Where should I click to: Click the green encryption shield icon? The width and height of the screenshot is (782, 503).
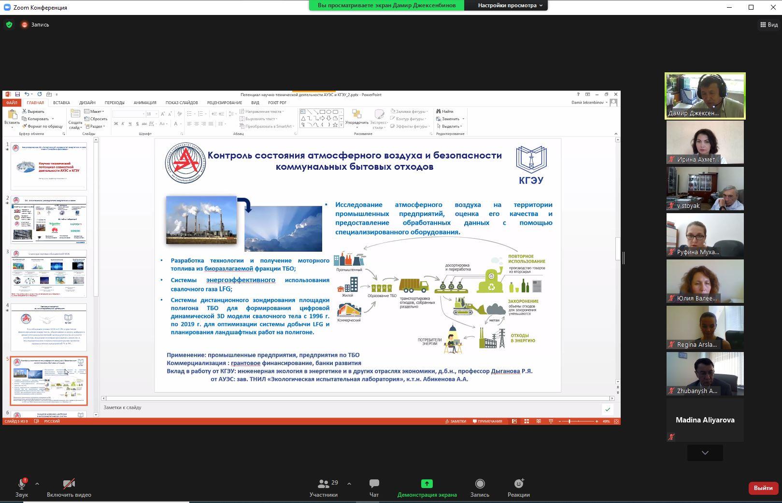tap(9, 25)
